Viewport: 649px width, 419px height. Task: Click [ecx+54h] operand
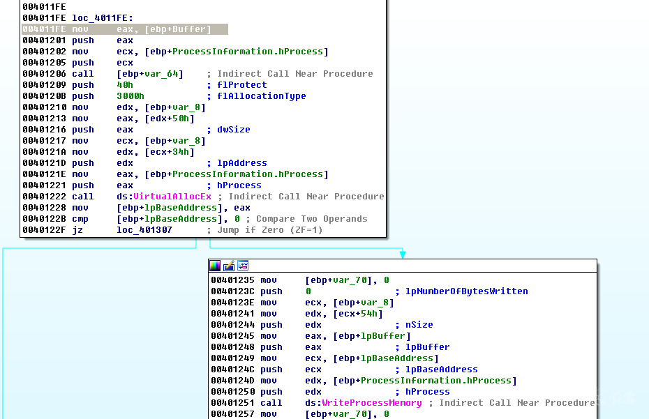tap(358, 314)
